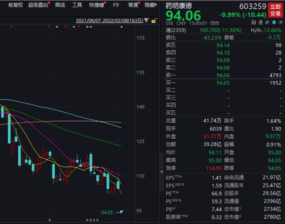Open the 港(2359) Hong Kong quote link
The width and height of the screenshot is (285, 224).
point(176,30)
